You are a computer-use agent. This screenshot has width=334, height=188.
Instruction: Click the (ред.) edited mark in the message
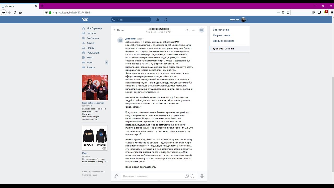tap(157, 92)
